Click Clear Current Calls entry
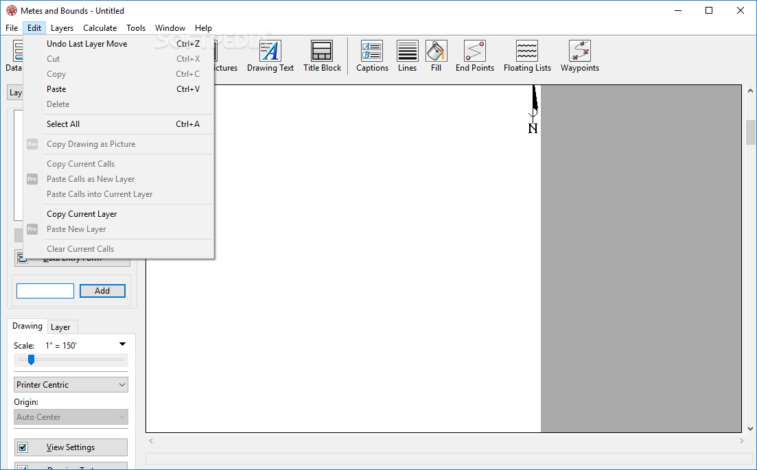The height and width of the screenshot is (470, 757). click(x=119, y=249)
